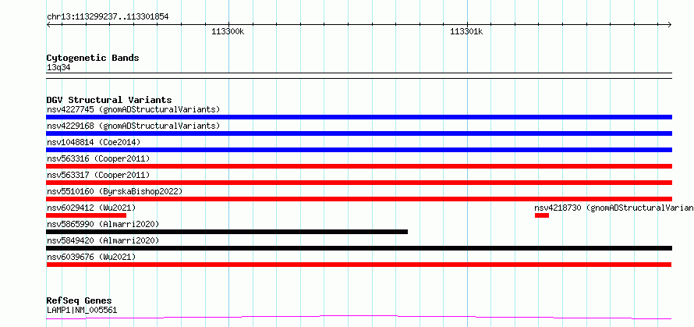The image size is (694, 327).
Task: Click the nsv4229168 gnomAD variant label
Action: pyautogui.click(x=133, y=126)
